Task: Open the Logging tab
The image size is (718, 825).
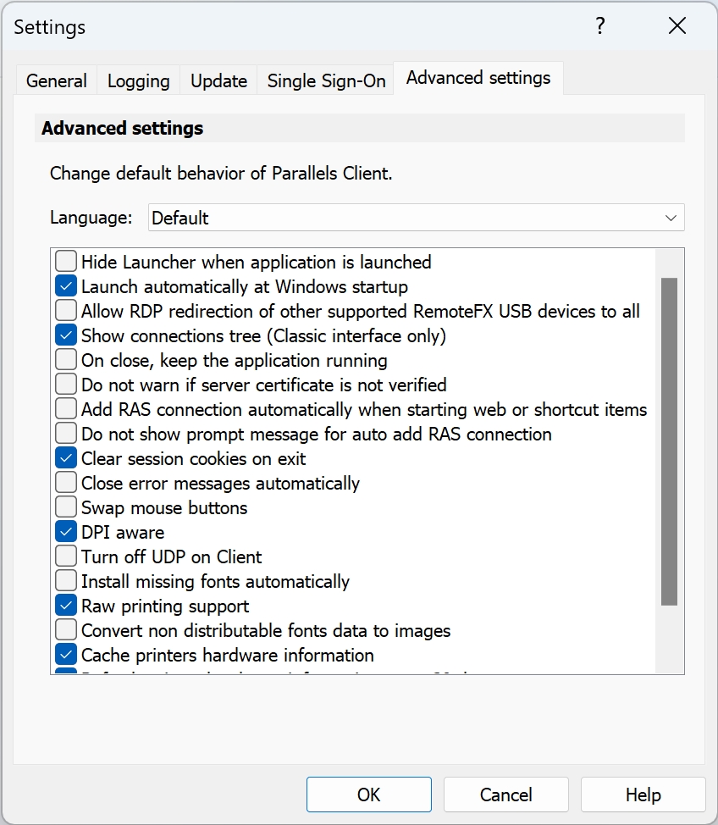Action: click(x=138, y=81)
